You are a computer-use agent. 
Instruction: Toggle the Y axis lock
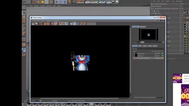click(x=61, y=2)
